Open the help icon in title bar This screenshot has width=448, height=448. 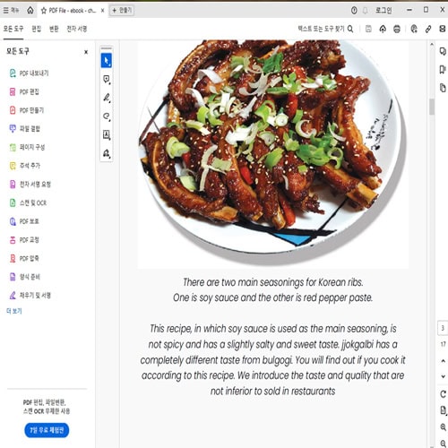(x=354, y=11)
